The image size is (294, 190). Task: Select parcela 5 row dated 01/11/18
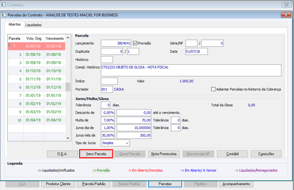click(x=37, y=79)
